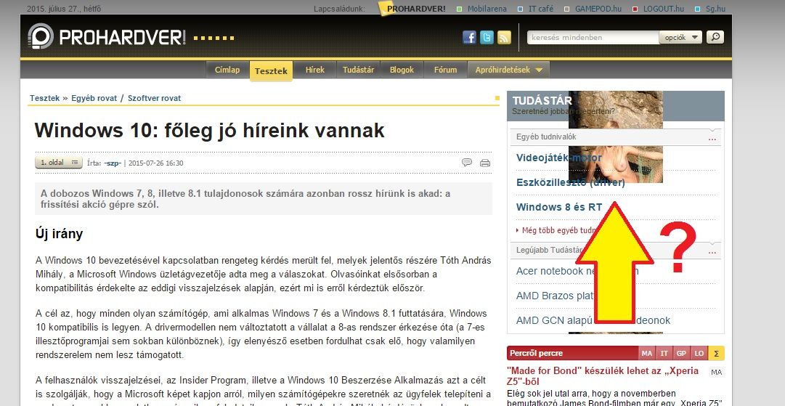Open Windows 8 és RT knowledge link
Screen dimensions: 785x406
pyautogui.click(x=559, y=207)
